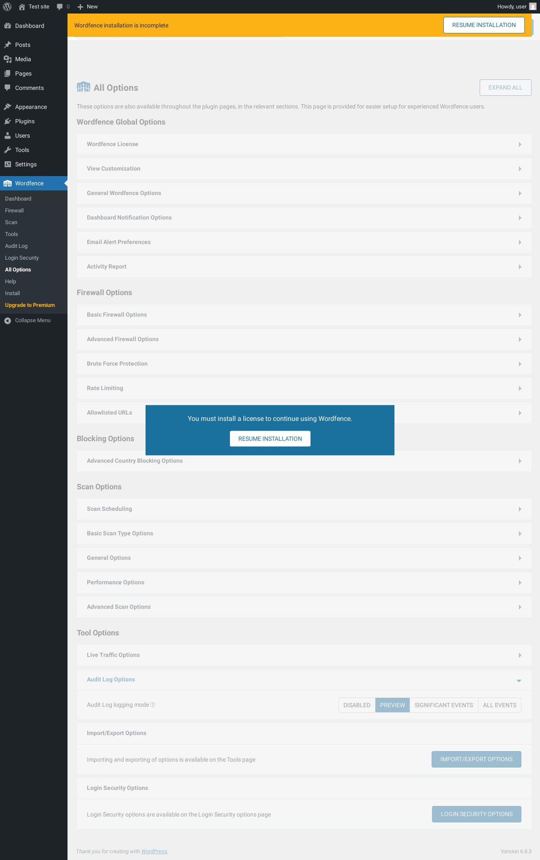Click the plus New icon

[80, 7]
